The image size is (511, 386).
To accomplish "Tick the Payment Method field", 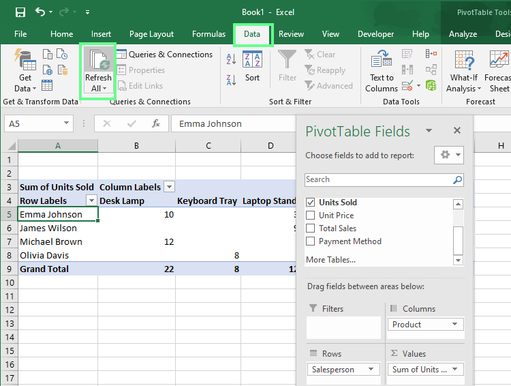I will 311,241.
